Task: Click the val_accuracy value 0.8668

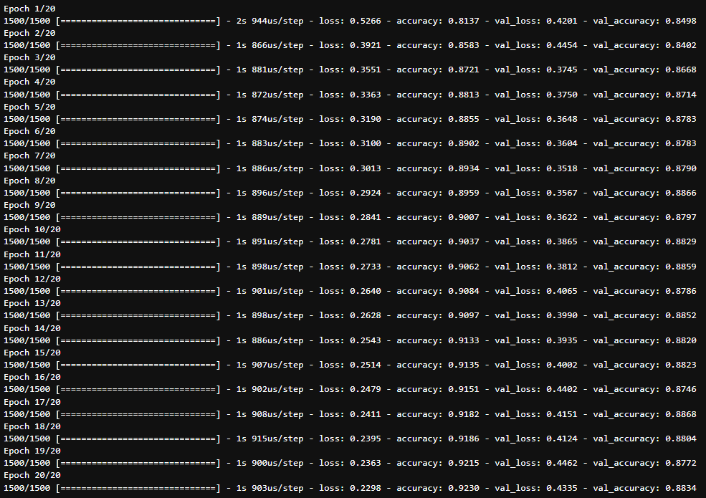Action: pos(681,70)
